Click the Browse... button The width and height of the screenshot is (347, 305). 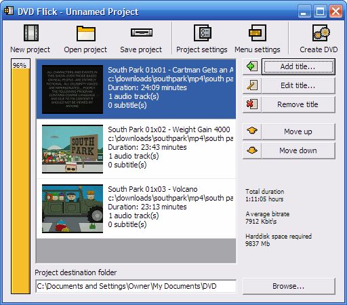coord(289,286)
